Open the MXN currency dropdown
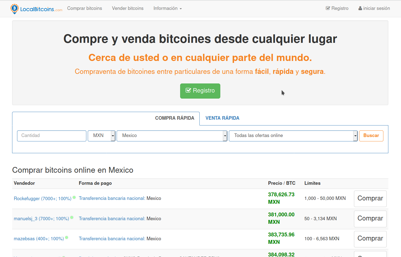 click(101, 136)
